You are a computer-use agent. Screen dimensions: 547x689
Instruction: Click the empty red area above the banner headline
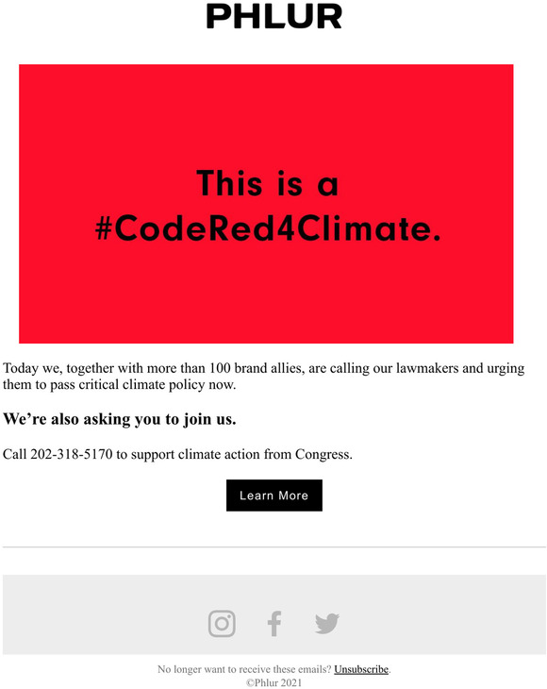click(266, 114)
